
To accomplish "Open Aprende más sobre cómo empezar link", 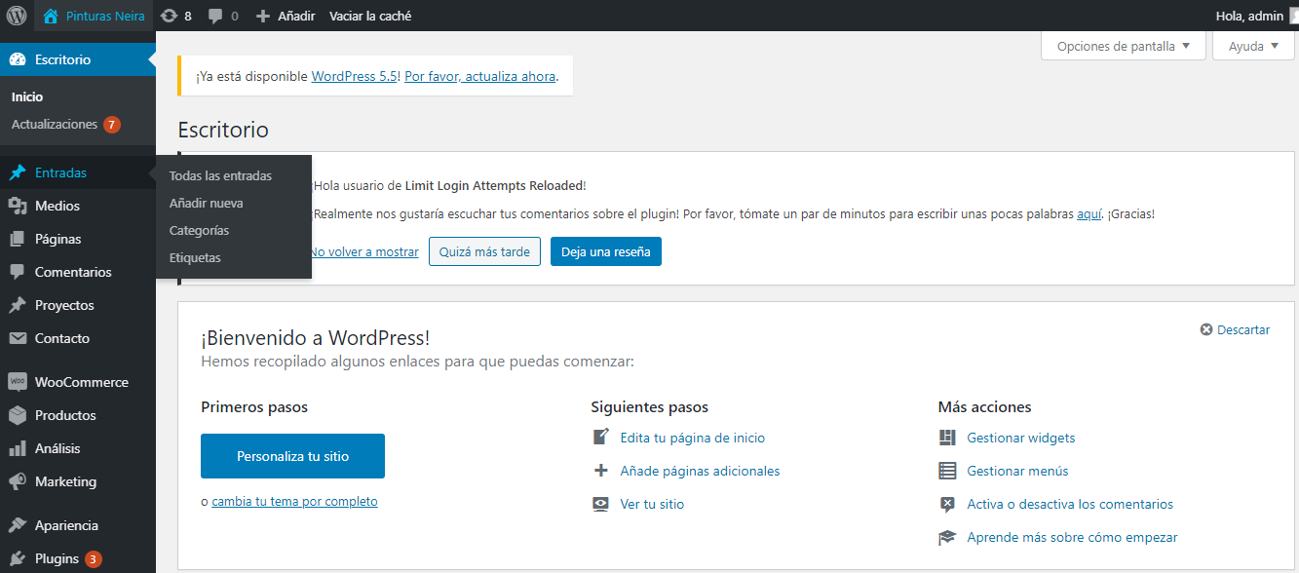I will [x=1072, y=537].
